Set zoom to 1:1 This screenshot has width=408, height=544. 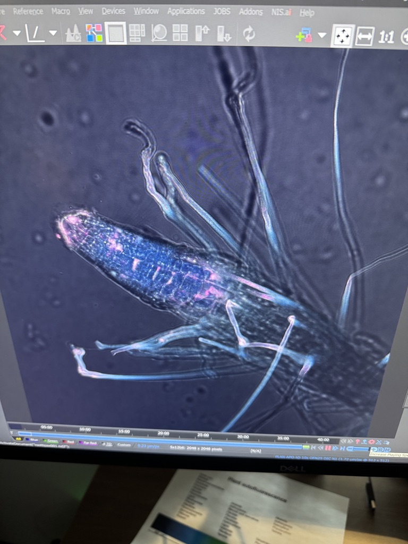coord(386,37)
